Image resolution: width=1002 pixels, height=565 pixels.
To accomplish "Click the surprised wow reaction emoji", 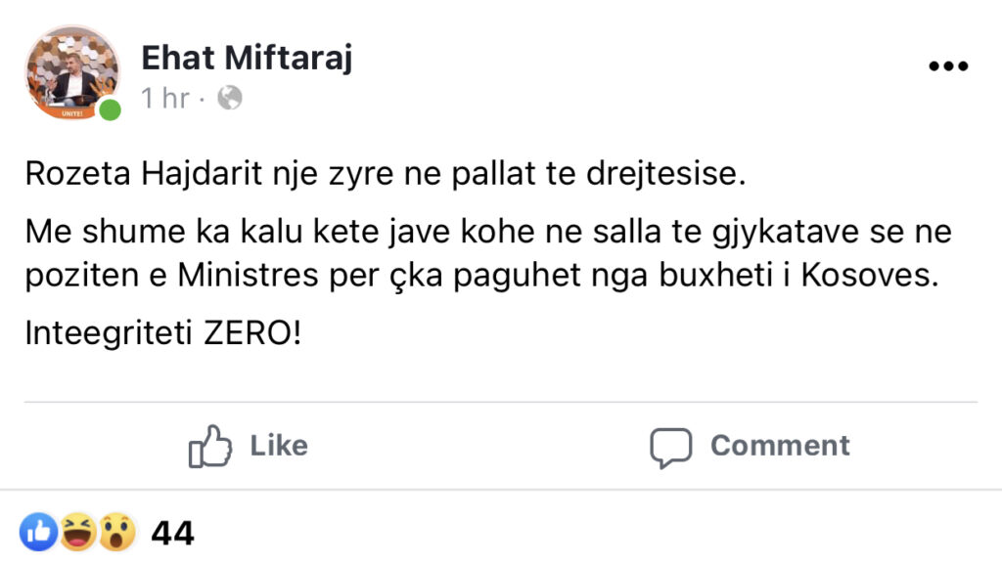I will (115, 533).
